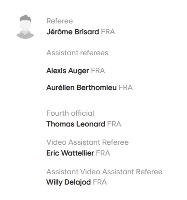Click FRA code next to Willy Delajod
Image resolution: width=187 pixels, height=200 pixels.
coord(100,182)
